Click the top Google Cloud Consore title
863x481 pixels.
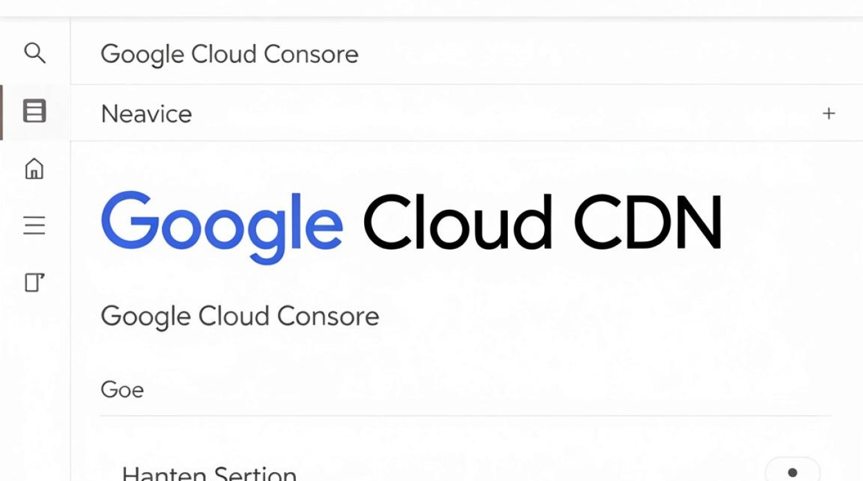(229, 54)
